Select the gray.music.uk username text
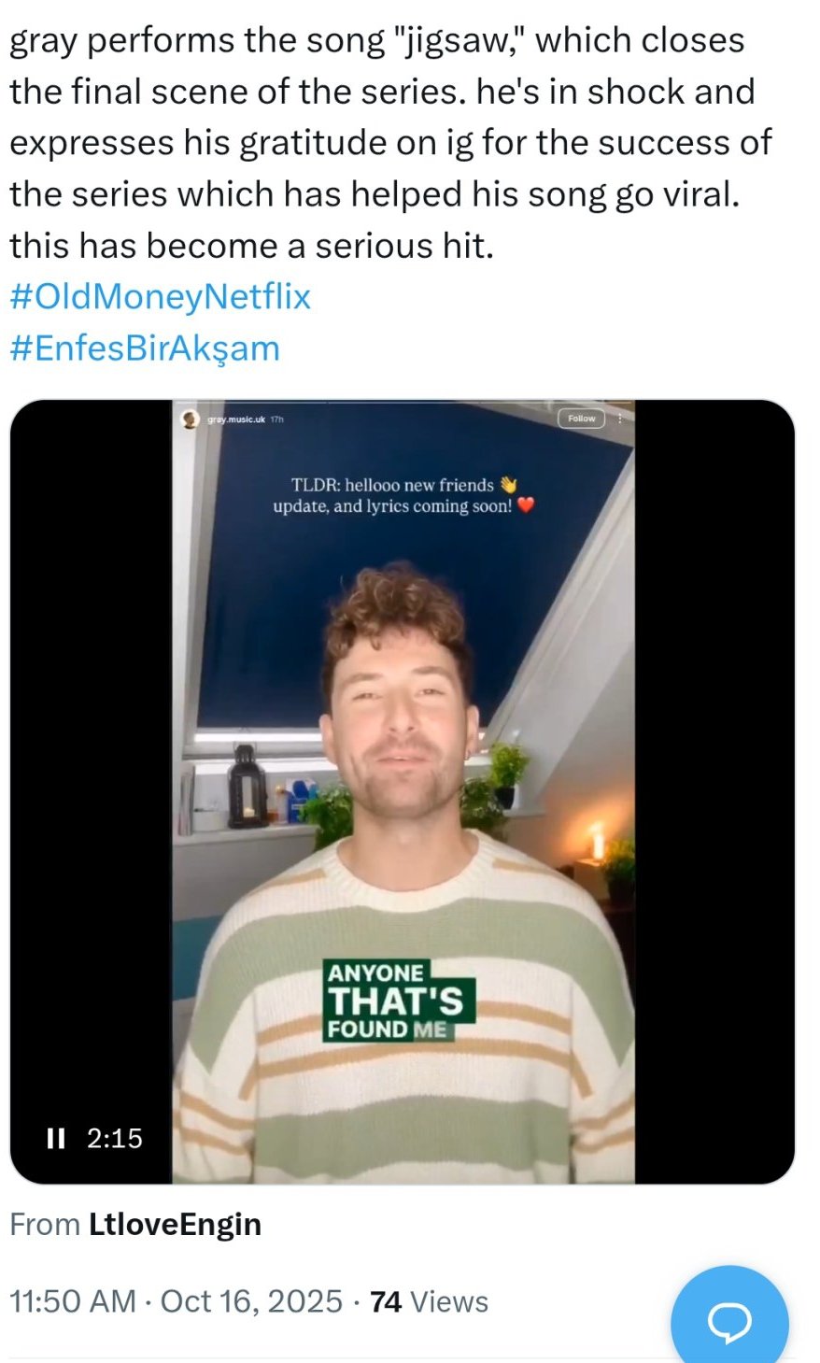This screenshot has width=820, height=1363. pyautogui.click(x=235, y=419)
